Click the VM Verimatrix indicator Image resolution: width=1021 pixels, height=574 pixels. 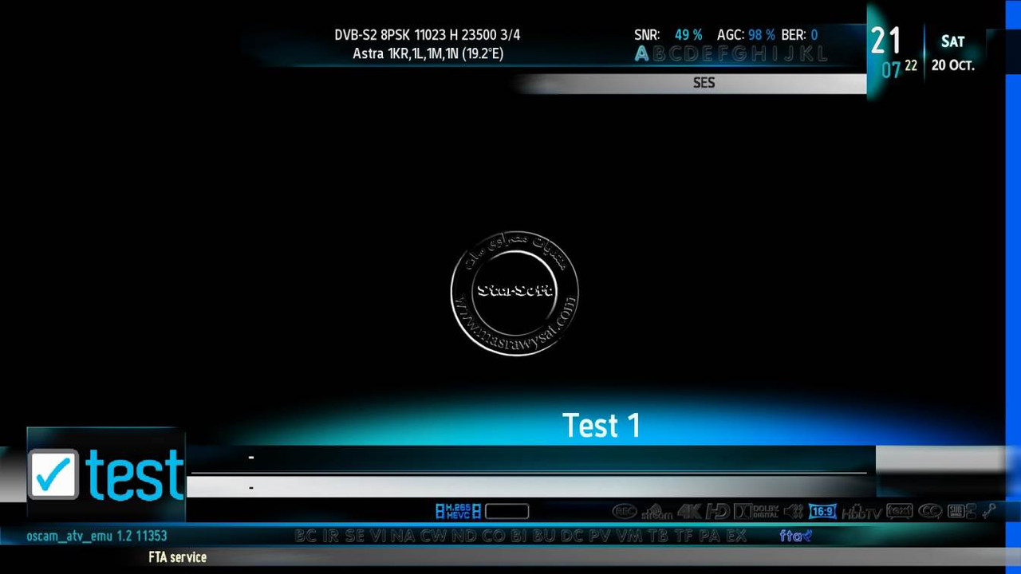point(630,536)
